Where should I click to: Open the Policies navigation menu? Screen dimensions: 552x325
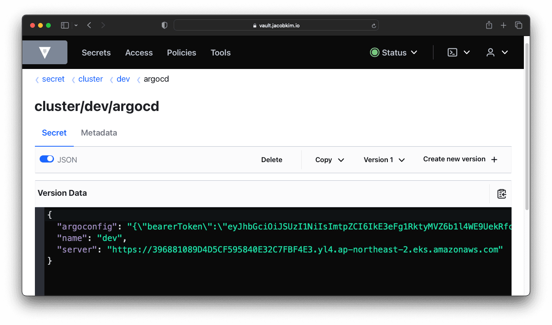[181, 52]
